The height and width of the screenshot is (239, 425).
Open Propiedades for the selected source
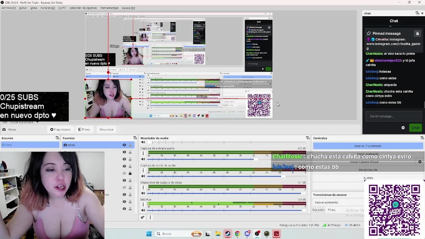[60, 129]
